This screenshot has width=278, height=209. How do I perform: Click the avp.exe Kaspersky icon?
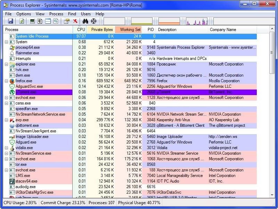[12, 120]
